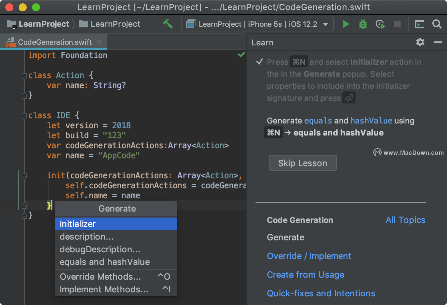Click the var name = "AppCode" line
The image size is (447, 305).
pos(93,156)
